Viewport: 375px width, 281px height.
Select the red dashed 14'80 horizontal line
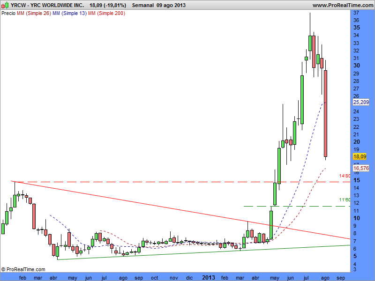click(x=182, y=182)
